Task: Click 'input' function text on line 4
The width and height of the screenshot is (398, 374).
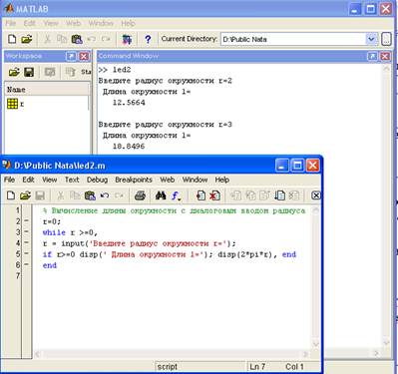Action: [73, 243]
